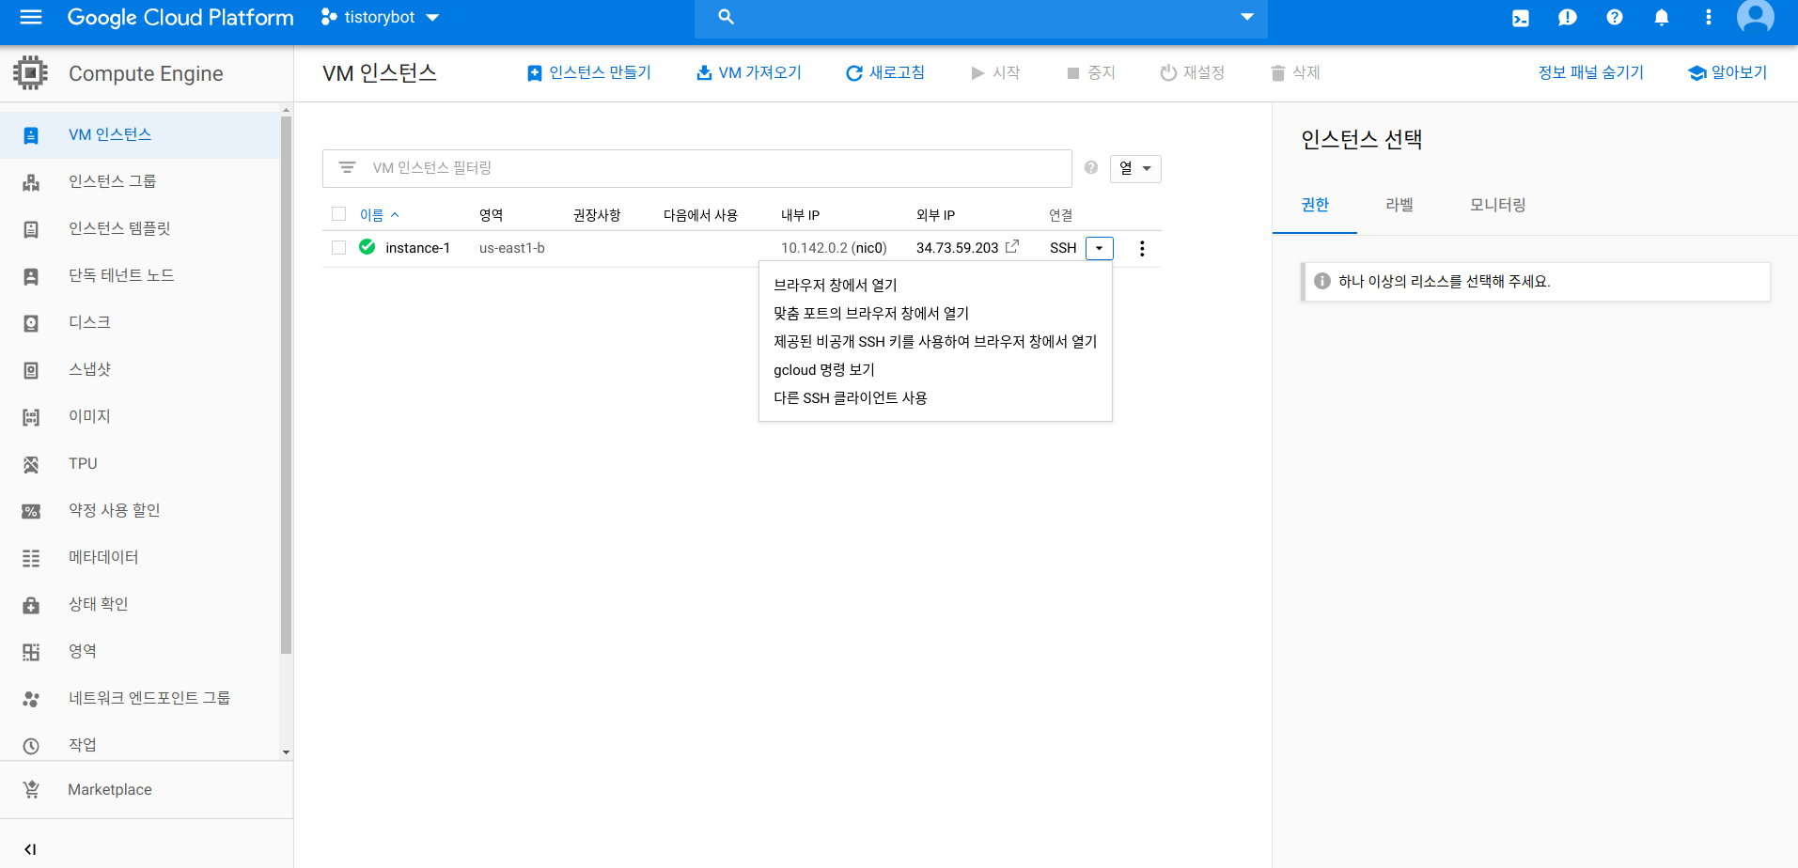This screenshot has width=1798, height=868.
Task: Click the 디스크 sidebar icon
Action: tap(31, 323)
